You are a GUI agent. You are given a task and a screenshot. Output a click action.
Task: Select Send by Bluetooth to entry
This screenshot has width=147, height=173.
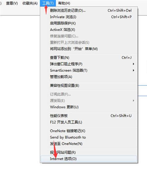pyautogui.click(x=89, y=137)
